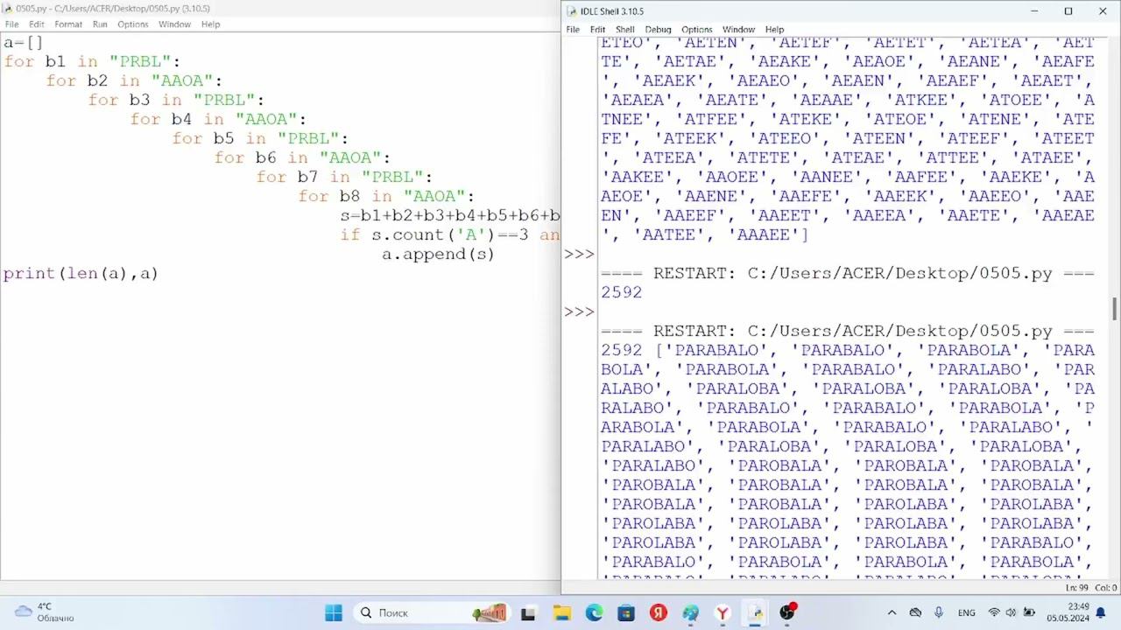Open the Shell menu in IDLE Shell
Image resolution: width=1121 pixels, height=630 pixels.
625,30
